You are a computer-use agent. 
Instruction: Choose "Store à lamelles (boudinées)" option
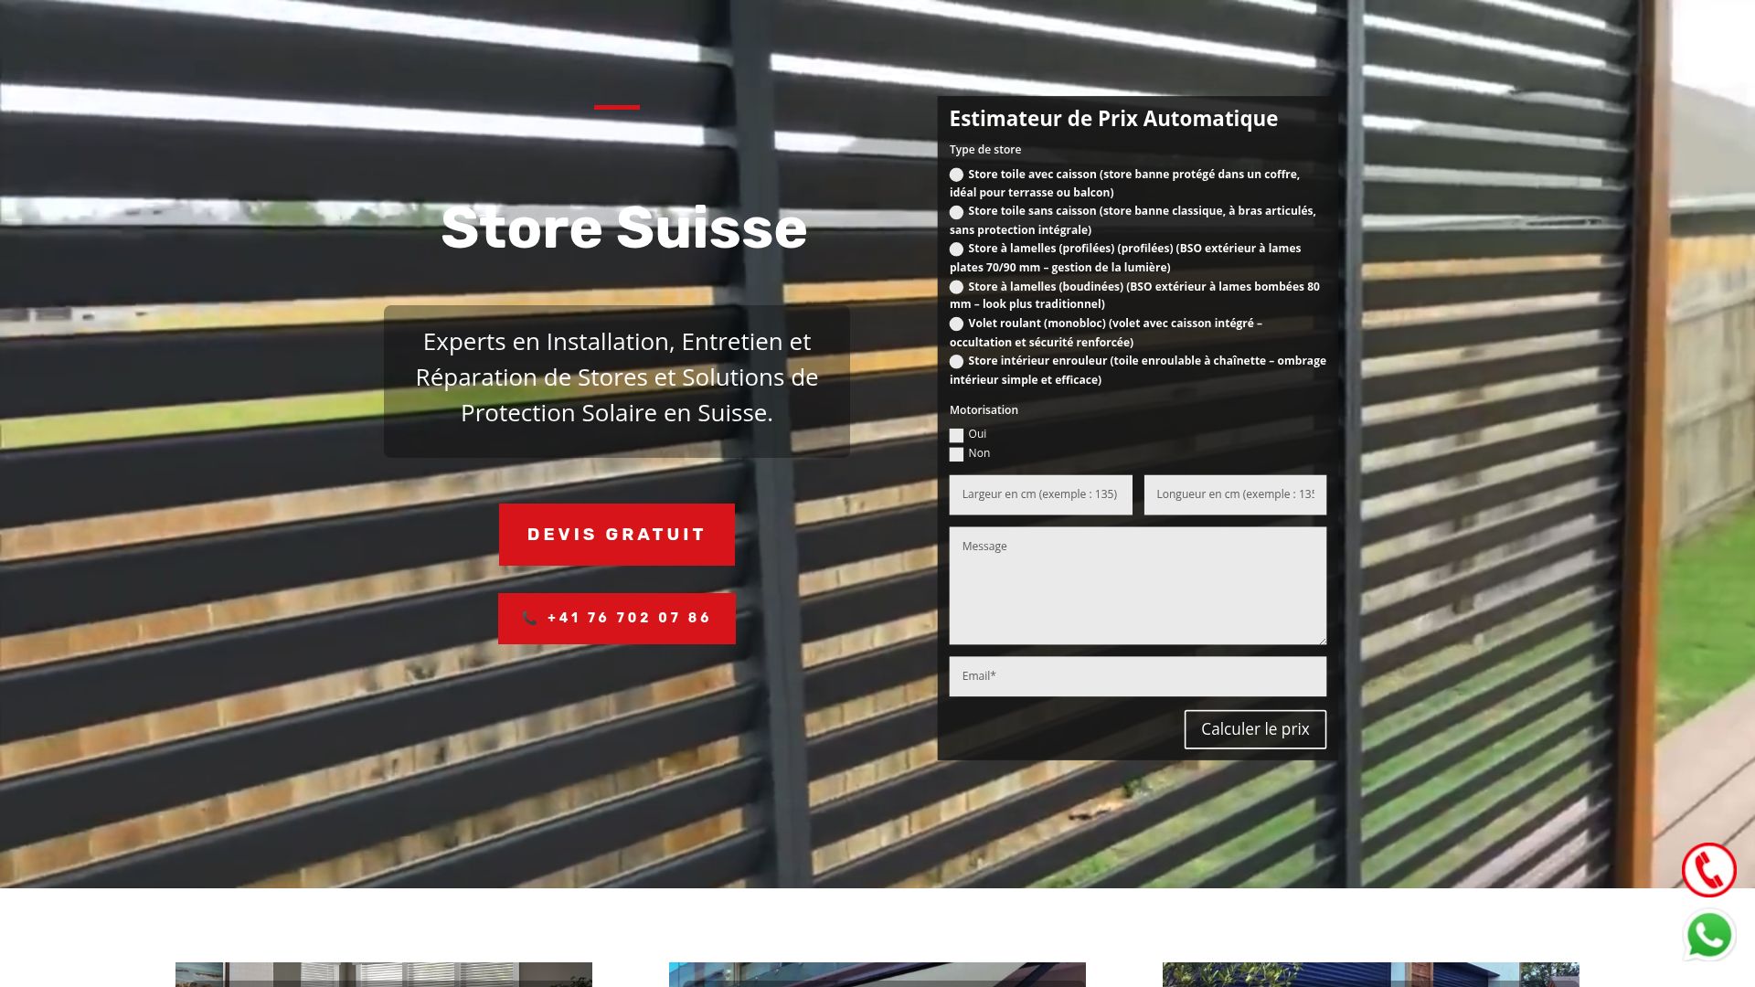[x=956, y=286]
